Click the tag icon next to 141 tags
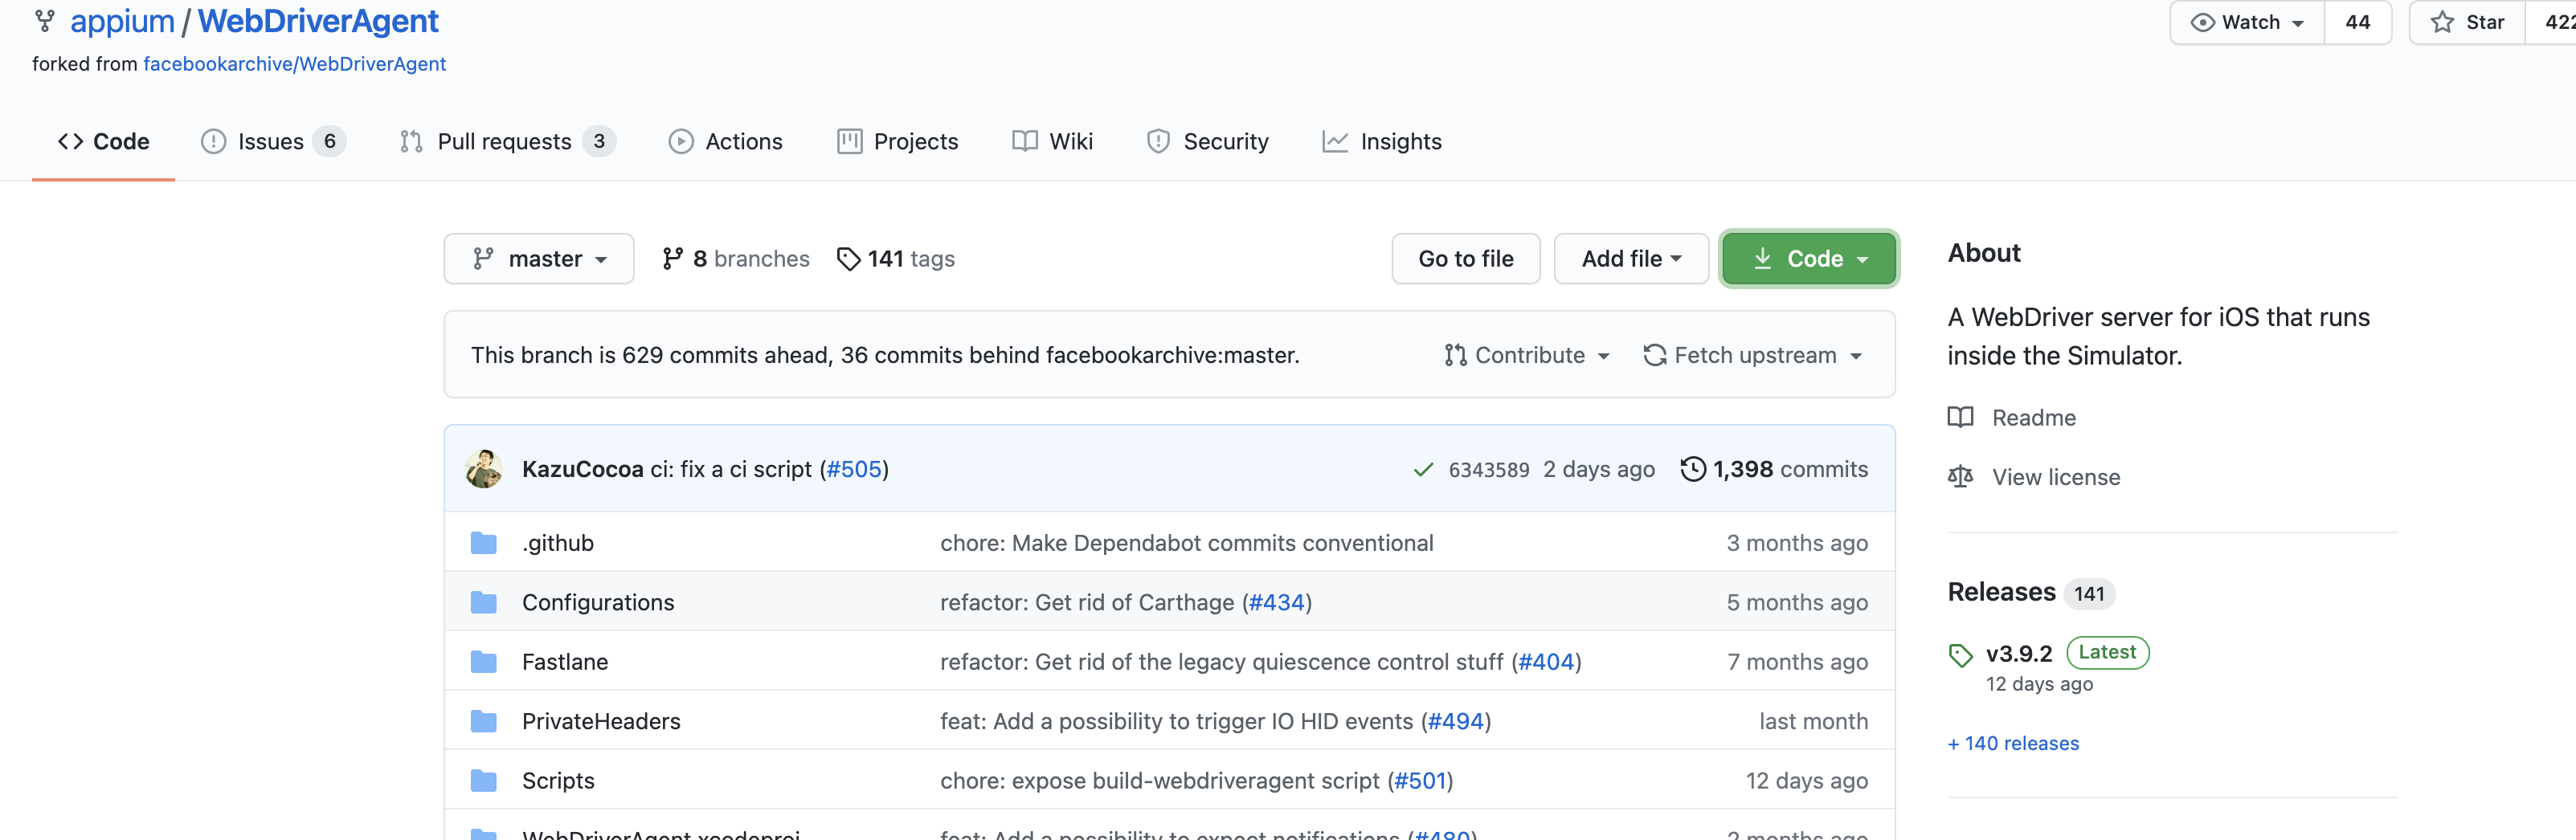2576x840 pixels. [x=848, y=259]
